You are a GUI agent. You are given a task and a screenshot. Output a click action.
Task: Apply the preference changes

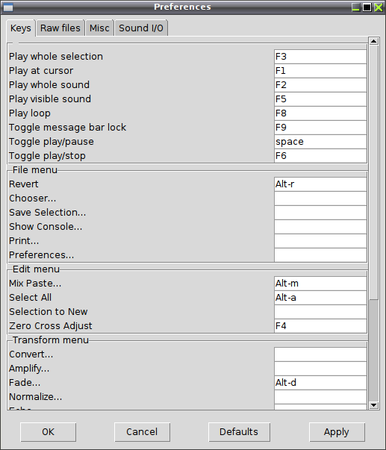point(337,432)
